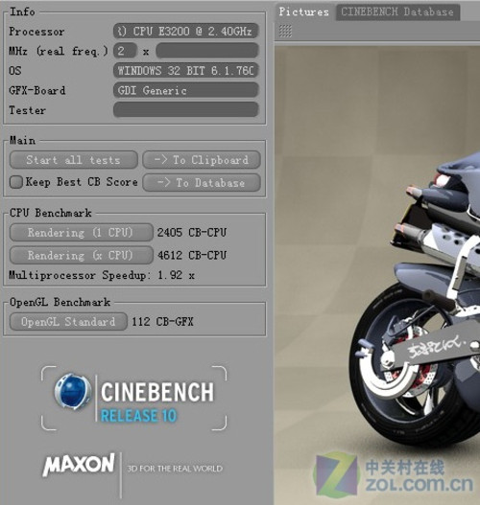Click the 2405 CB-CPU score text

pyautogui.click(x=192, y=233)
